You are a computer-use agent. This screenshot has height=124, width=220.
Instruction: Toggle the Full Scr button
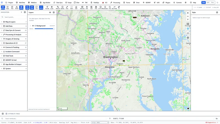(x=41, y=7)
